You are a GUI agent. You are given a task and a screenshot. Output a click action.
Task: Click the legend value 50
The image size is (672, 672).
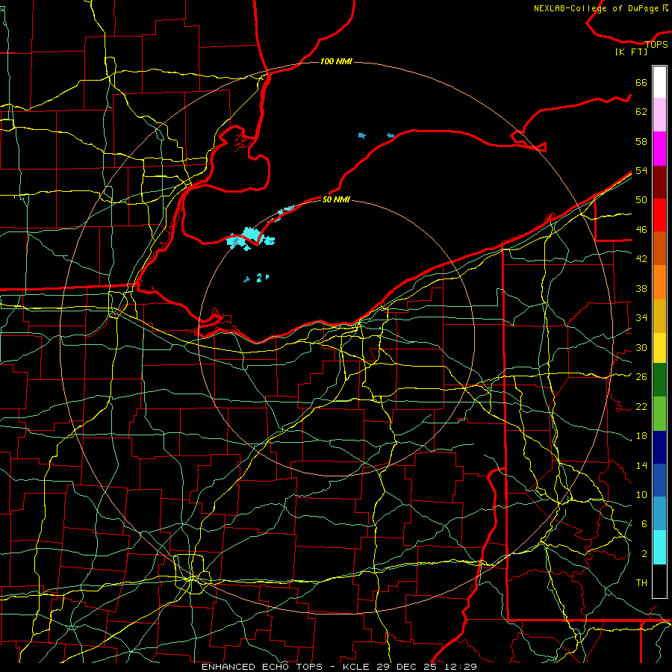pyautogui.click(x=641, y=200)
